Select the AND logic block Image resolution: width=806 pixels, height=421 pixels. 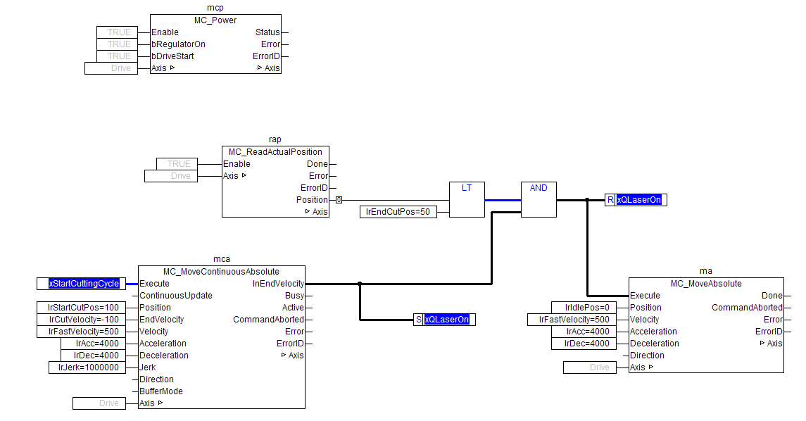coord(539,199)
